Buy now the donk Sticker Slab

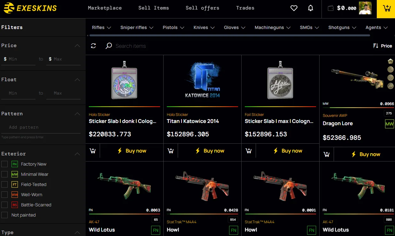tap(132, 151)
